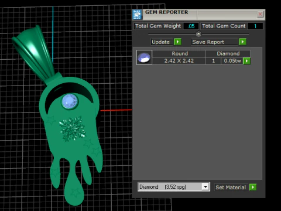Collapse the panel header with the up-arrow toggle
Image resolution: width=281 pixels, height=211 pixels.
198,34
